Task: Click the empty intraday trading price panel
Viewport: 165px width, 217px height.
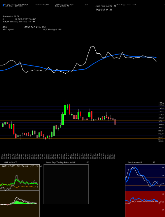Action: pos(66,184)
